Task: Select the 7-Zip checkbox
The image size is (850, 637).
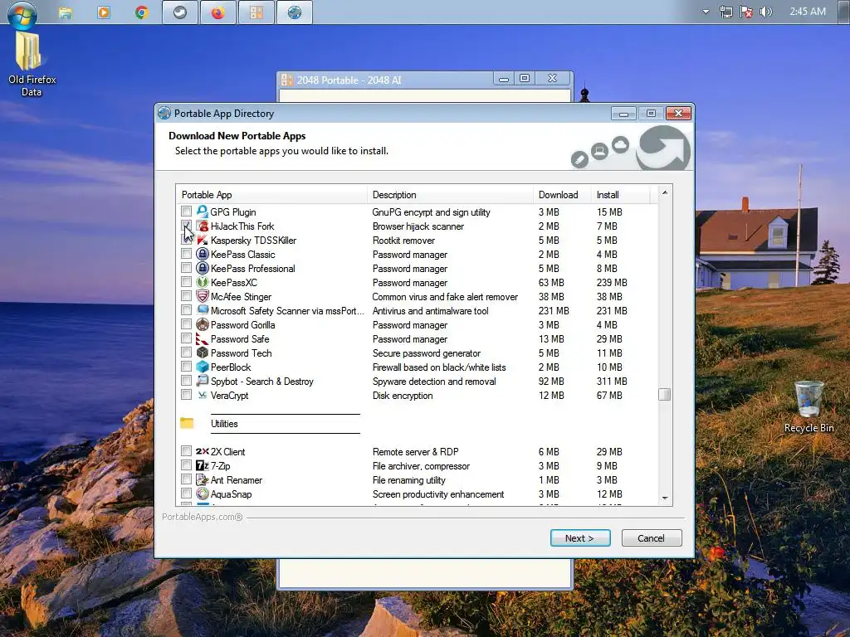Action: click(187, 464)
